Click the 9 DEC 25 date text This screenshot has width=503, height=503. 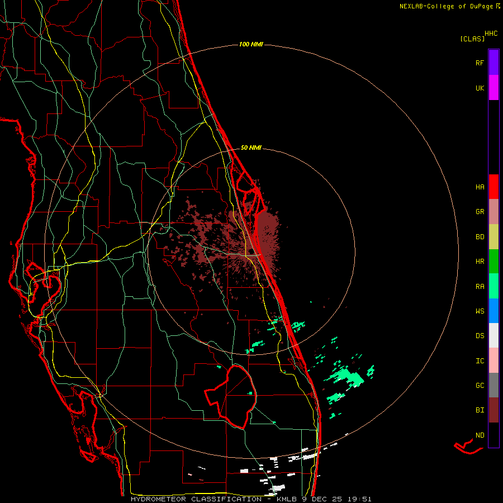pyautogui.click(x=323, y=499)
